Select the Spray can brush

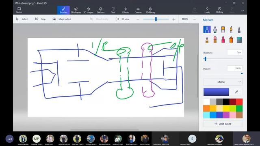(231, 40)
